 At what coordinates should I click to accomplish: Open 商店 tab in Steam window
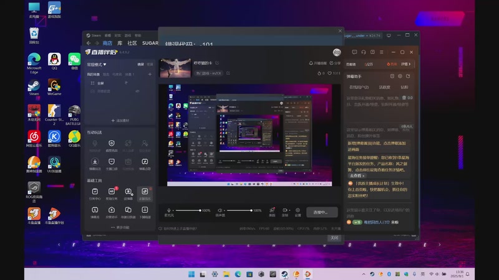[x=107, y=43]
